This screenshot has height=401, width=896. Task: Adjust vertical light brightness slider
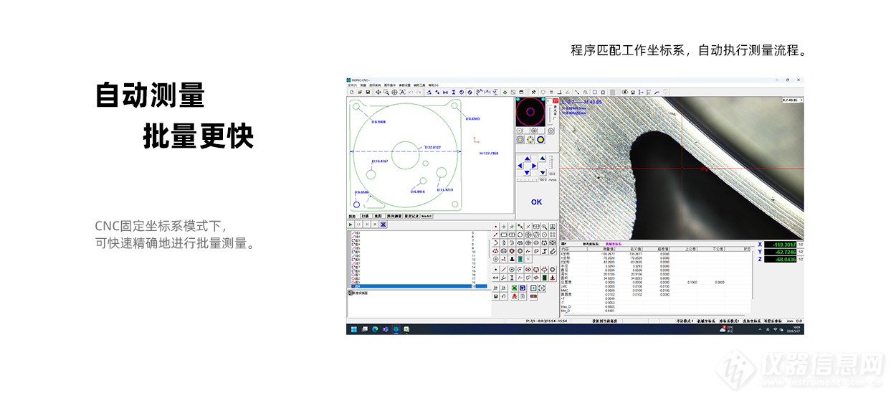(550, 115)
